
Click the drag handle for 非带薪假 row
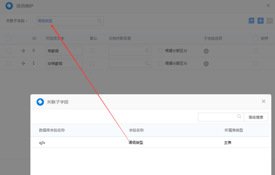[x=23, y=63]
